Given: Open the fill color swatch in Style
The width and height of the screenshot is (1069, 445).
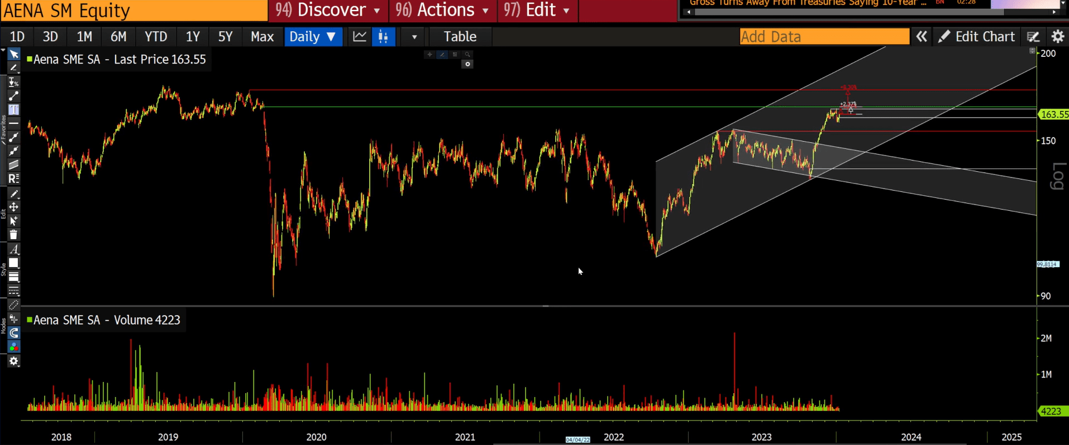Looking at the screenshot, I should 14,263.
